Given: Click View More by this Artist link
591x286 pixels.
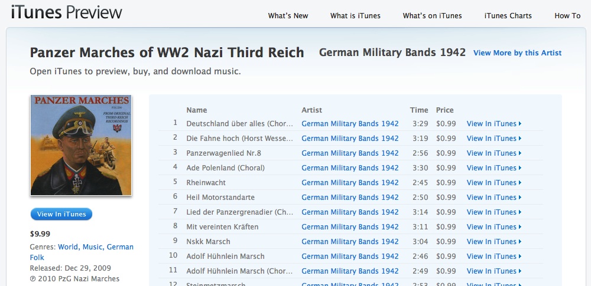Looking at the screenshot, I should [x=517, y=53].
